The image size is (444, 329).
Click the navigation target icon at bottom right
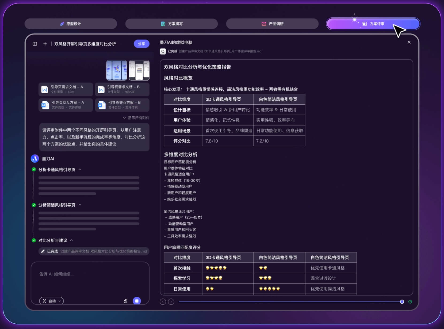tap(410, 302)
